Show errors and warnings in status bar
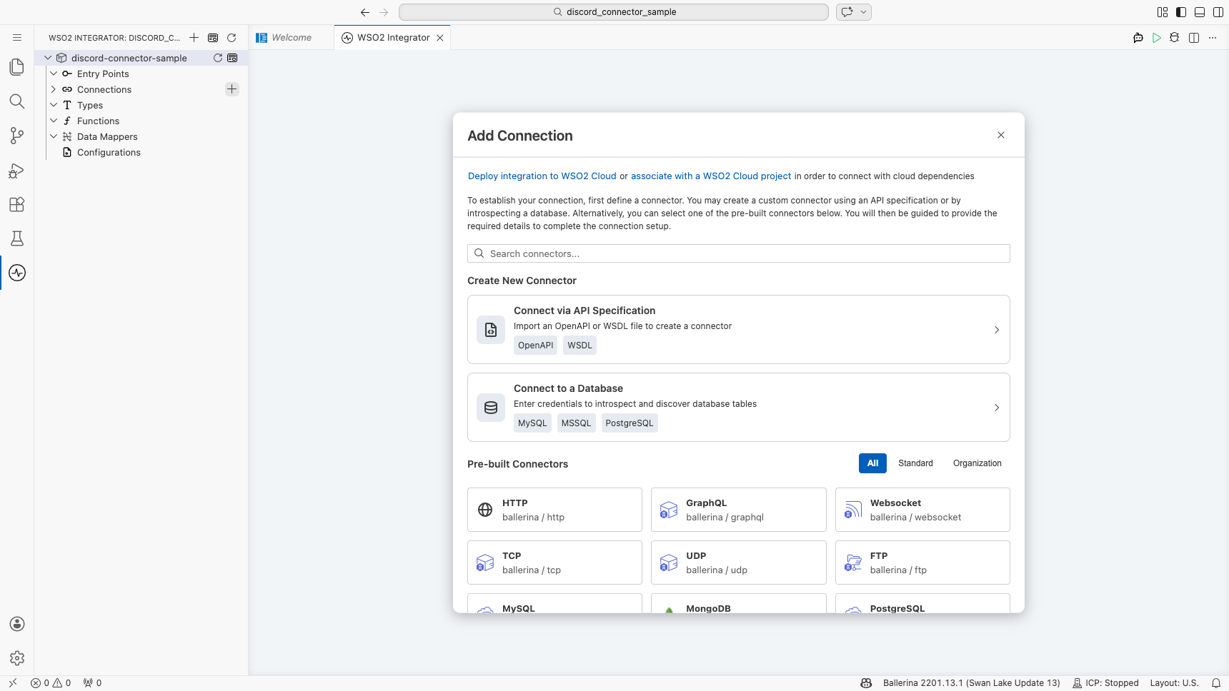The width and height of the screenshot is (1229, 691). [x=51, y=683]
